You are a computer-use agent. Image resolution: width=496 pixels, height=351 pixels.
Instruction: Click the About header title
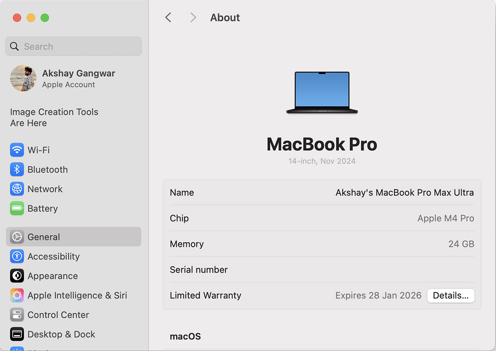225,17
